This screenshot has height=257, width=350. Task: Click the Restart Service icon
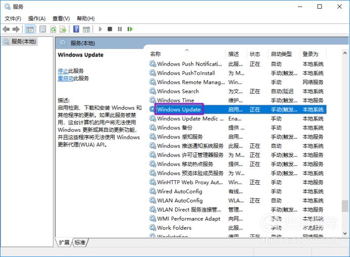(130, 29)
